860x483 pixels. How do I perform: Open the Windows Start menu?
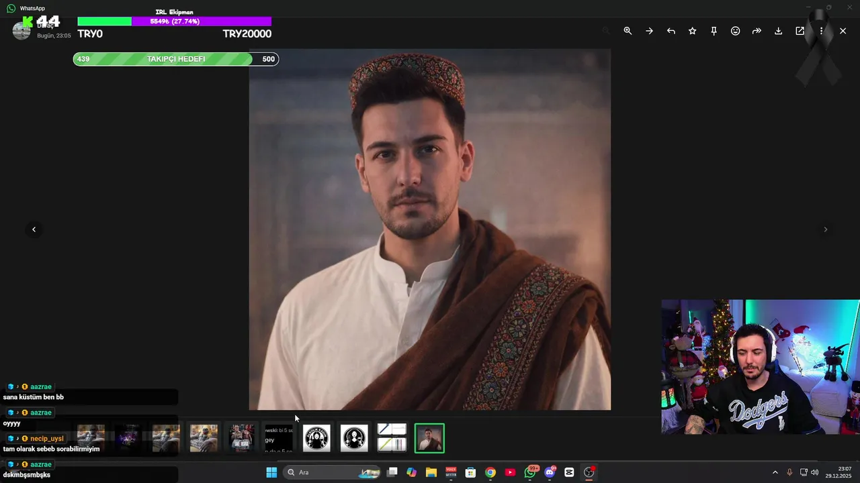coord(271,472)
